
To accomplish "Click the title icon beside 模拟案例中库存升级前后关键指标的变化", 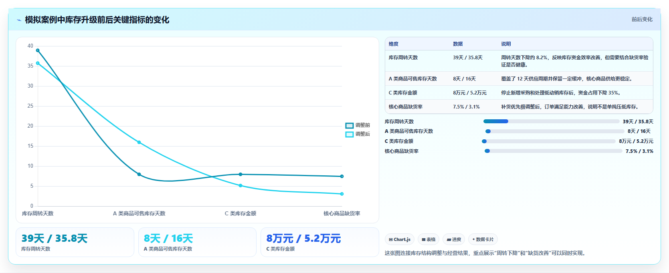I will coord(19,20).
